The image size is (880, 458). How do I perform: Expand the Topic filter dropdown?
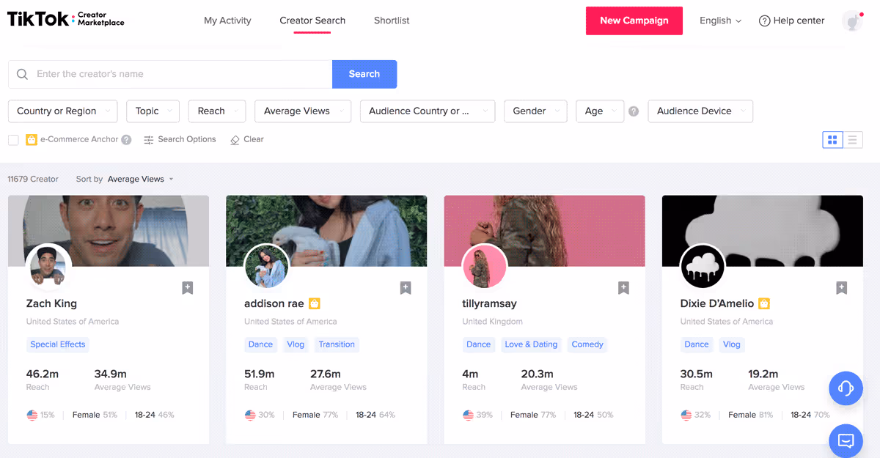tap(153, 111)
